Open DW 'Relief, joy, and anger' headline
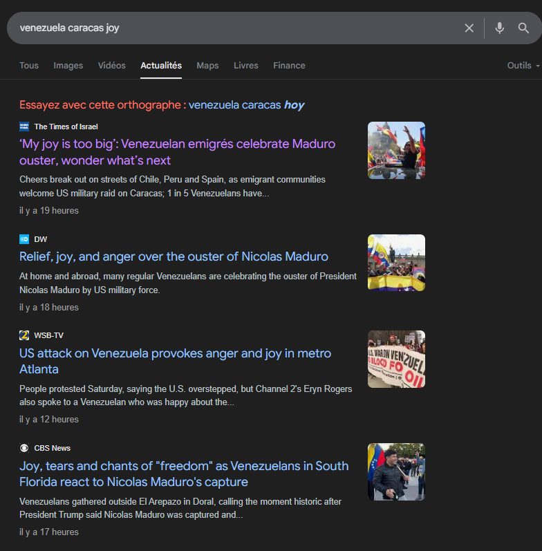 [174, 256]
